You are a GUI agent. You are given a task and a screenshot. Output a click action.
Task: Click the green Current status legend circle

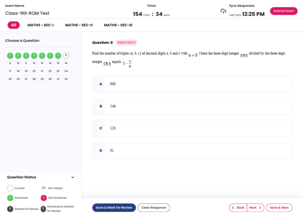10,188
